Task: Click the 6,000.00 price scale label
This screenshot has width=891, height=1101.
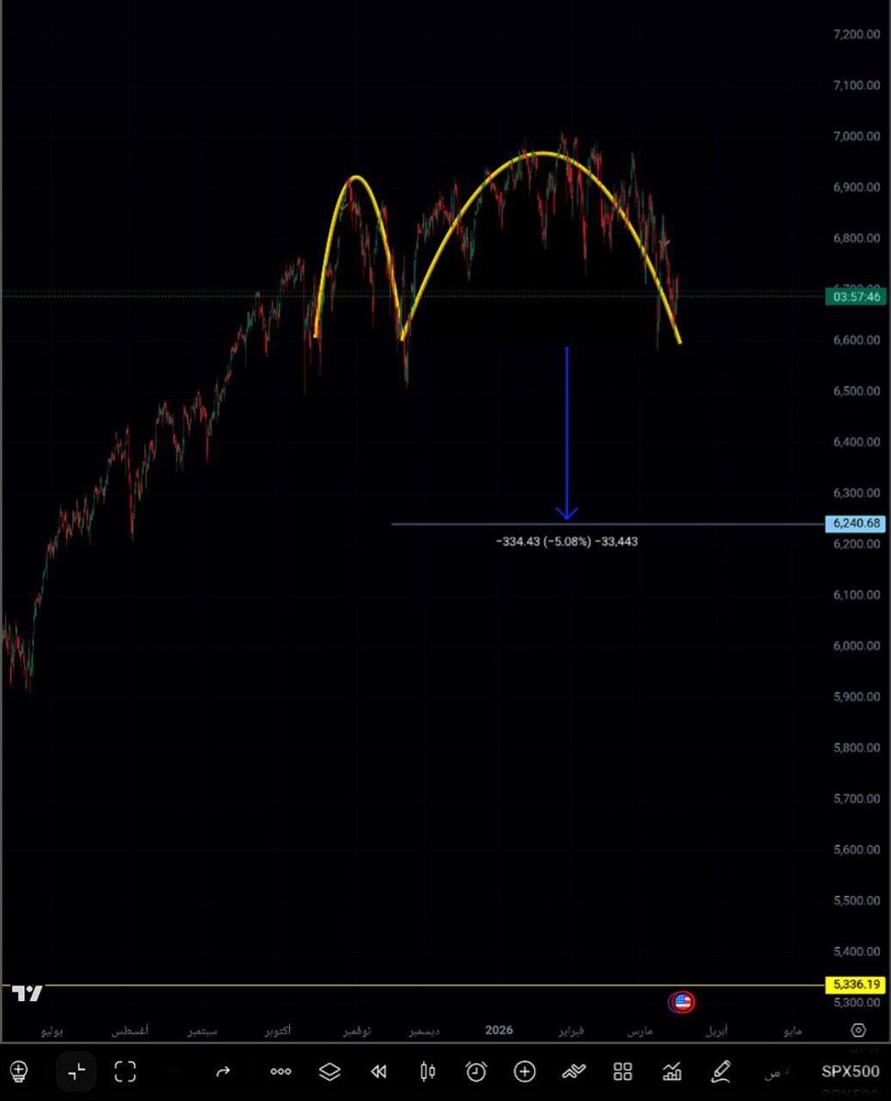Action: pos(857,646)
